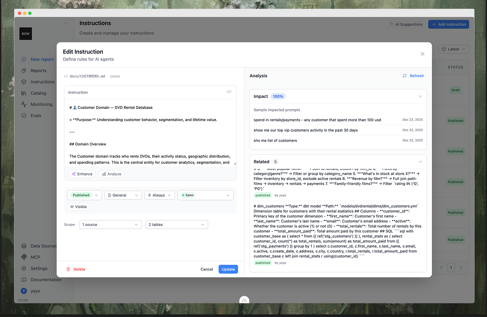Image resolution: width=487 pixels, height=317 pixels.
Task: Click the Enhance button
Action: 82,174
